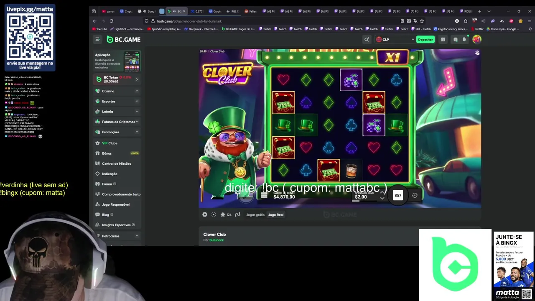Reload the page with refresh icon
The width and height of the screenshot is (535, 301).
pos(112,21)
